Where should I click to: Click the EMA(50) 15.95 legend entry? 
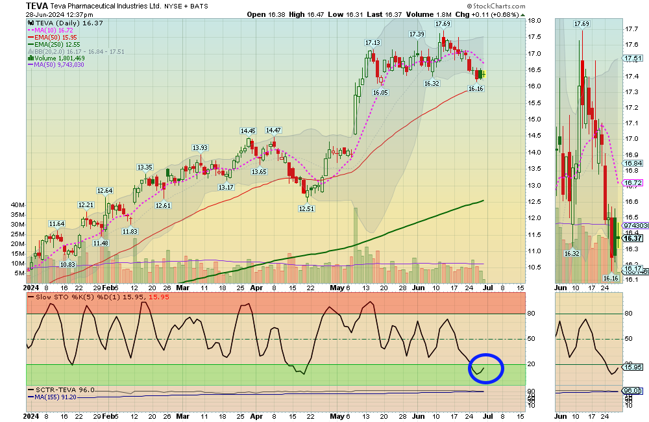click(56, 37)
